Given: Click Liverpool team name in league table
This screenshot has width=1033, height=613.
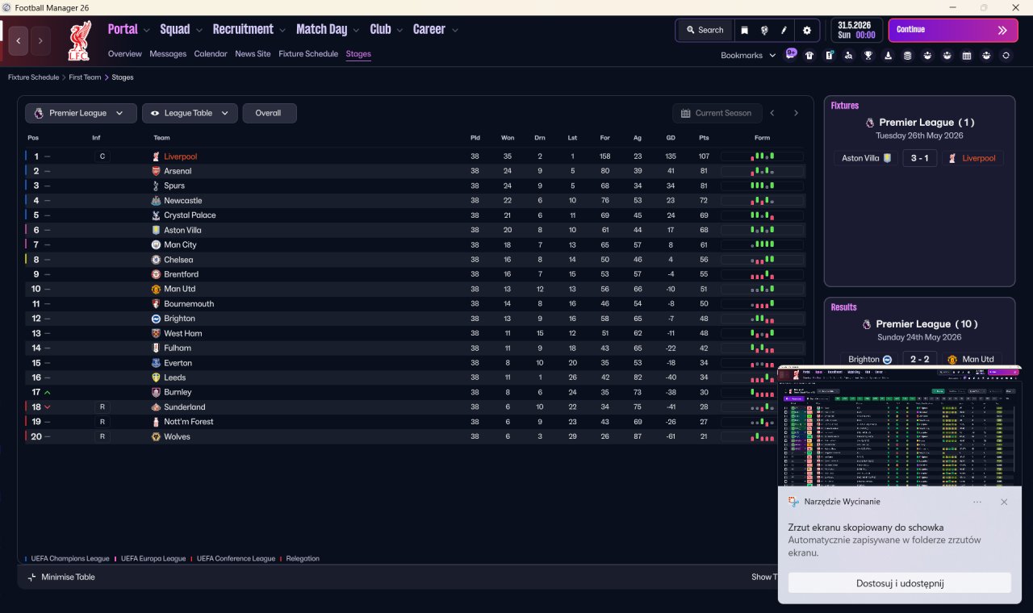Looking at the screenshot, I should click(180, 156).
